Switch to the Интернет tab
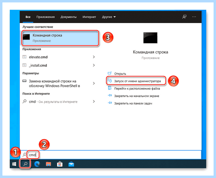Screen dimensions: 216x178 (89, 17)
